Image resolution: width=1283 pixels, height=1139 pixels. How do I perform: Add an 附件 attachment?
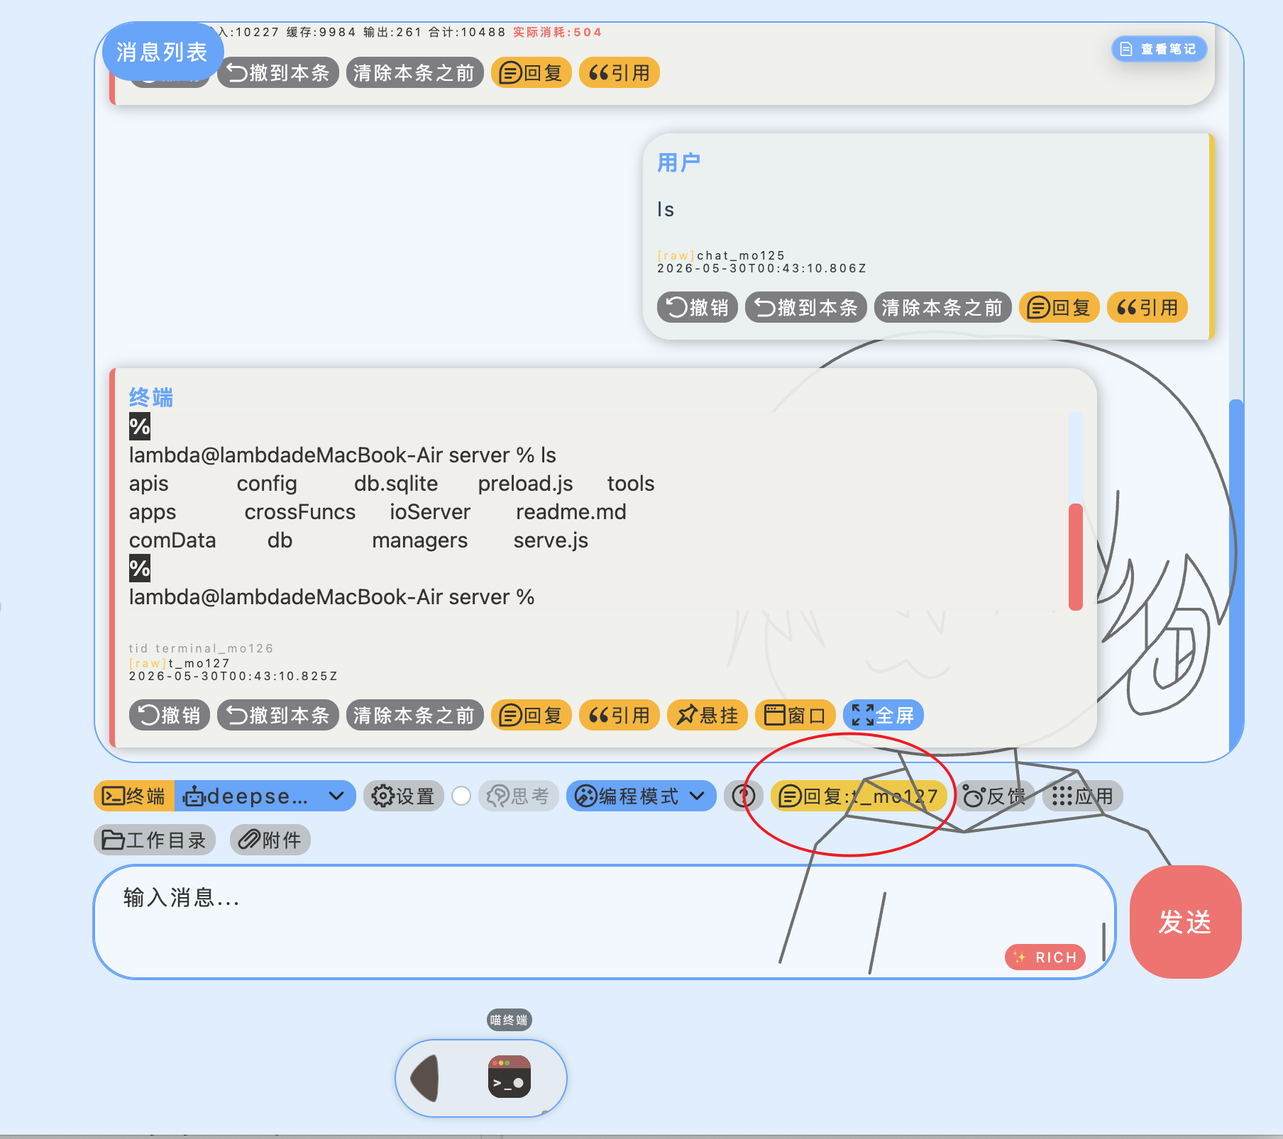point(270,840)
